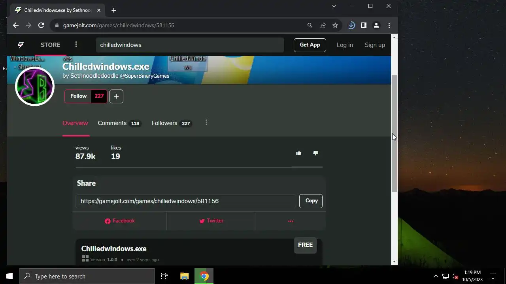
Task: Show hidden tray icons chevron
Action: point(436,276)
